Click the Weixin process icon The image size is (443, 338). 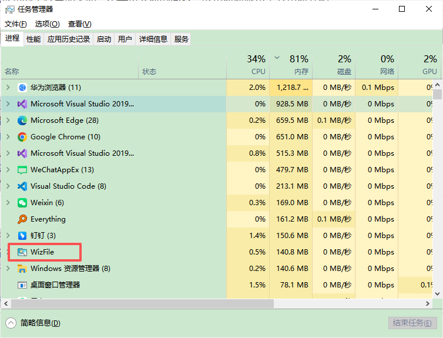pyautogui.click(x=22, y=203)
